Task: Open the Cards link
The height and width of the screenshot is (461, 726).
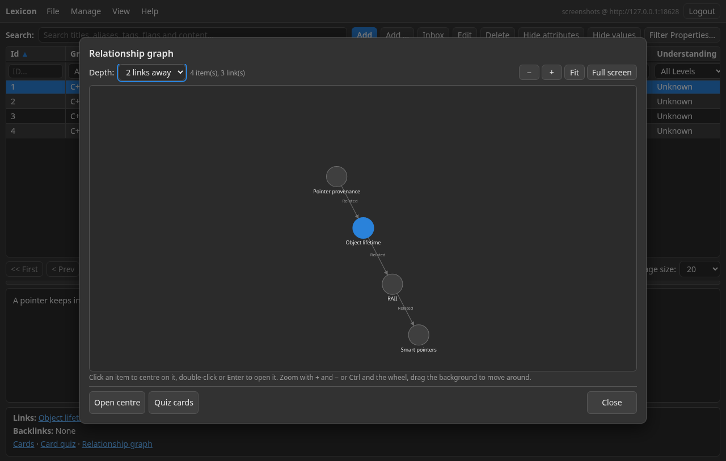Action: point(24,444)
